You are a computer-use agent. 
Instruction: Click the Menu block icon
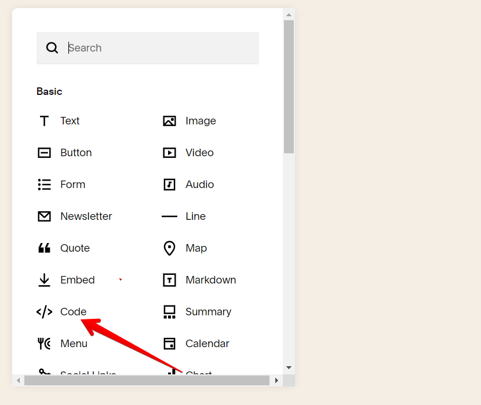pyautogui.click(x=44, y=344)
